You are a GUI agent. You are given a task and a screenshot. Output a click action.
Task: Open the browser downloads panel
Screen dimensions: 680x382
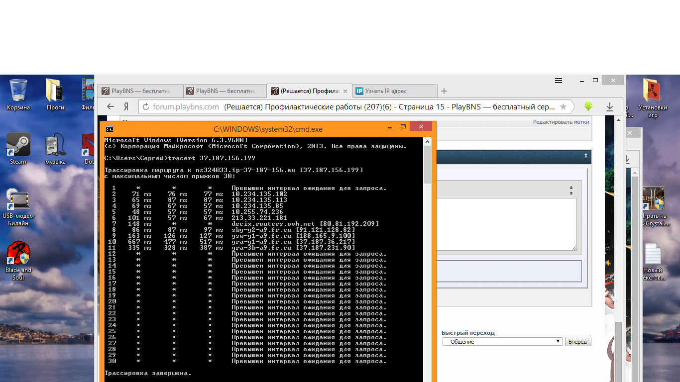609,106
